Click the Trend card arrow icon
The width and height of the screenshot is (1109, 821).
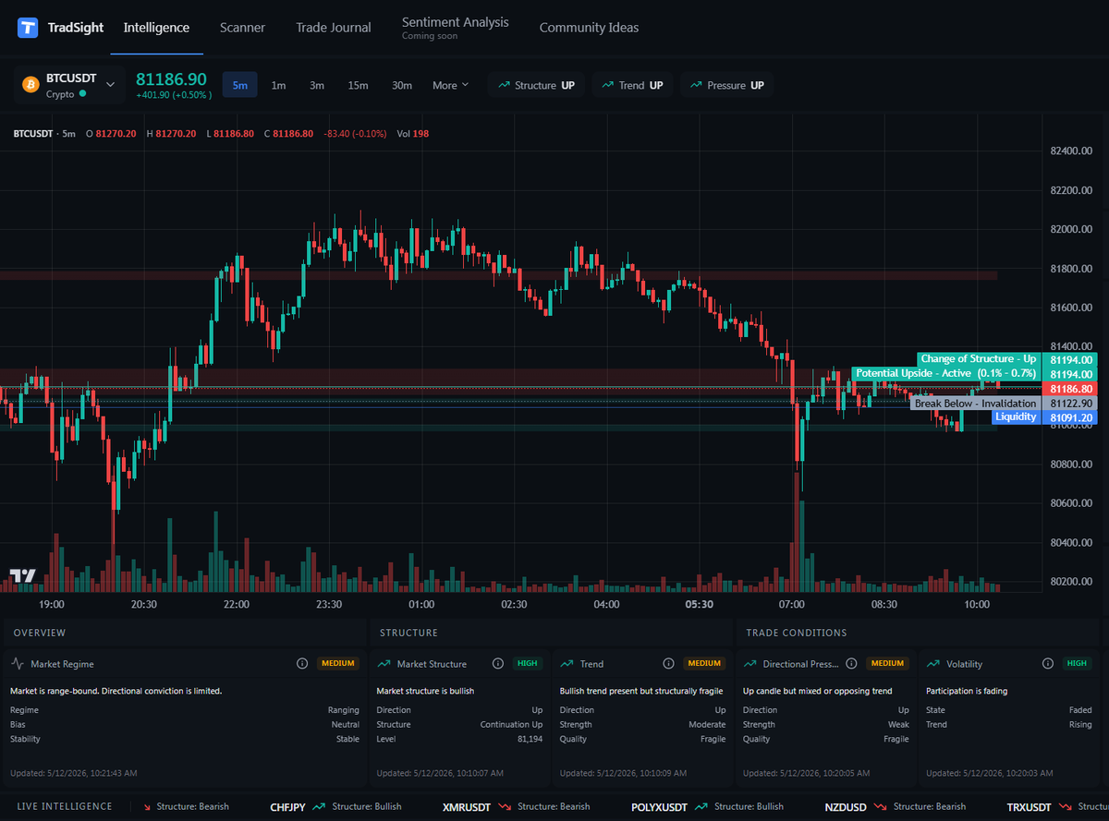pos(567,663)
